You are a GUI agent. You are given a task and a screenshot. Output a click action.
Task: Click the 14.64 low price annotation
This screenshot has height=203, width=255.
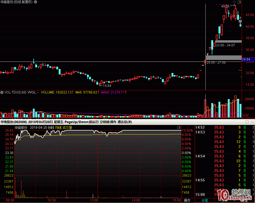tap(107, 86)
